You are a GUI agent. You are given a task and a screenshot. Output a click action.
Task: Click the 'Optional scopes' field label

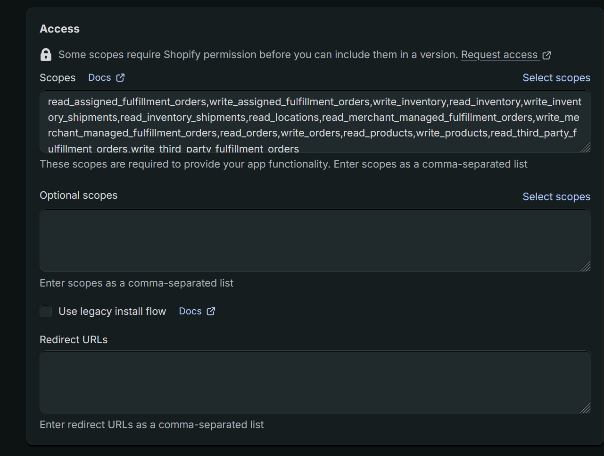pyautogui.click(x=78, y=195)
